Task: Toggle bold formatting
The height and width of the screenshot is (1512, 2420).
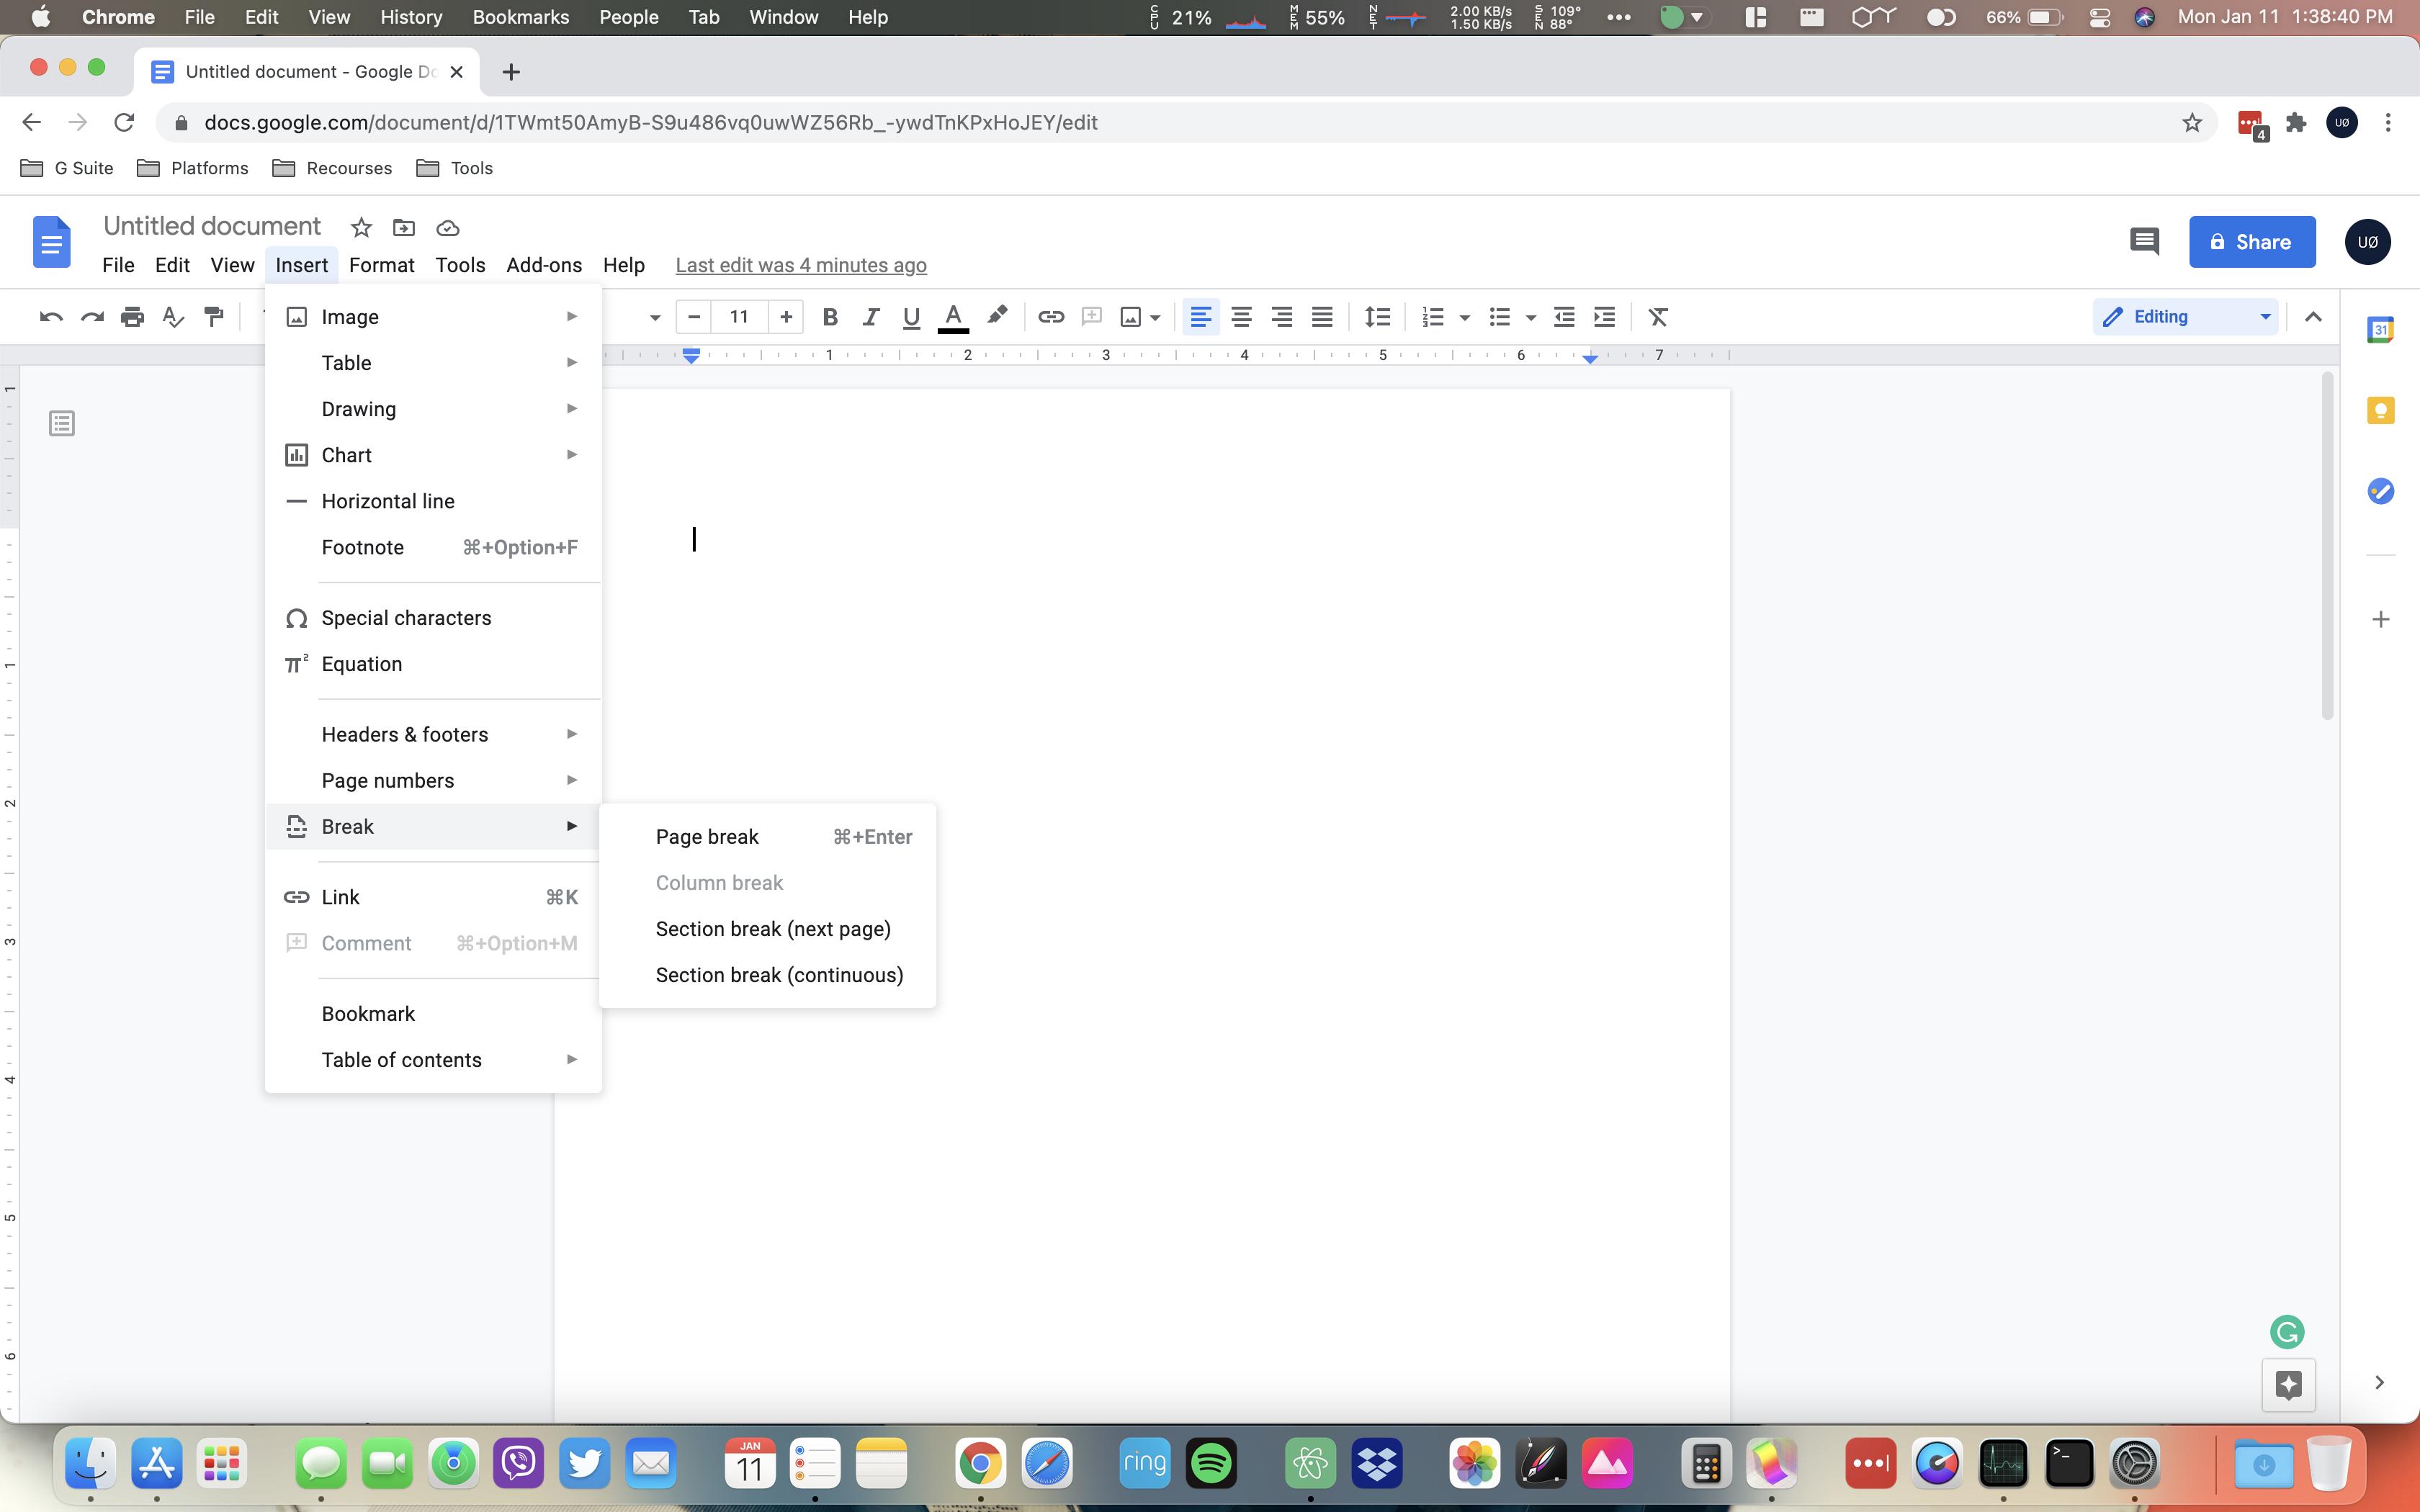Action: (x=829, y=317)
